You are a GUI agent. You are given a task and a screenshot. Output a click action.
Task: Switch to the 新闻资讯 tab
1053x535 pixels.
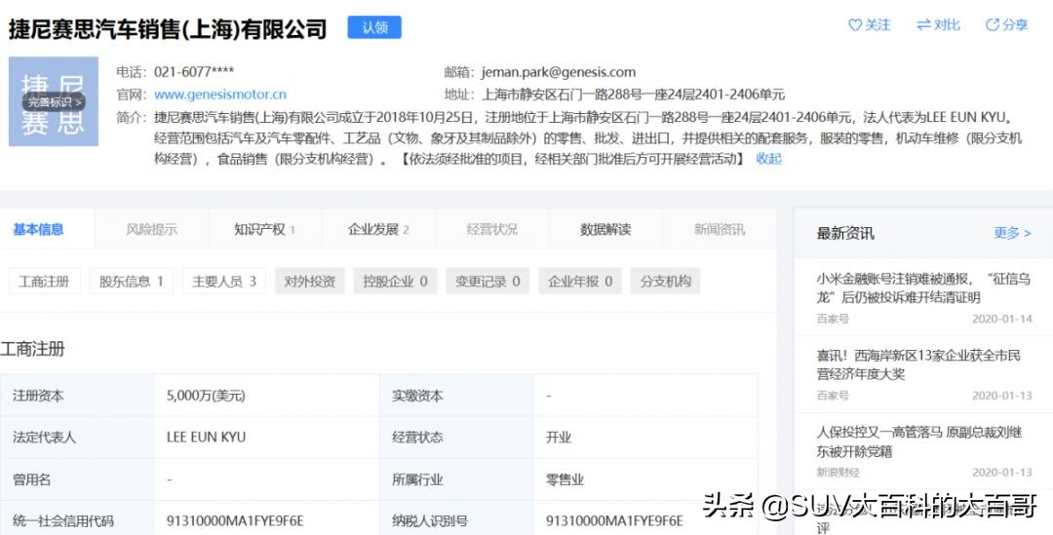pos(720,230)
